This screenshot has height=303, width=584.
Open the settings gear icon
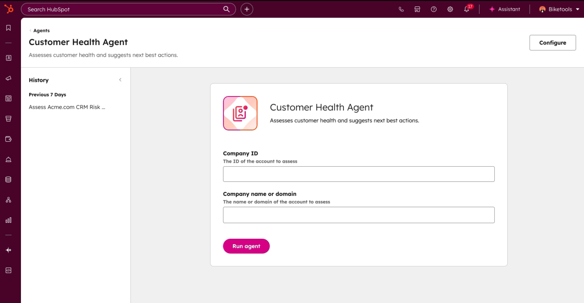click(450, 9)
